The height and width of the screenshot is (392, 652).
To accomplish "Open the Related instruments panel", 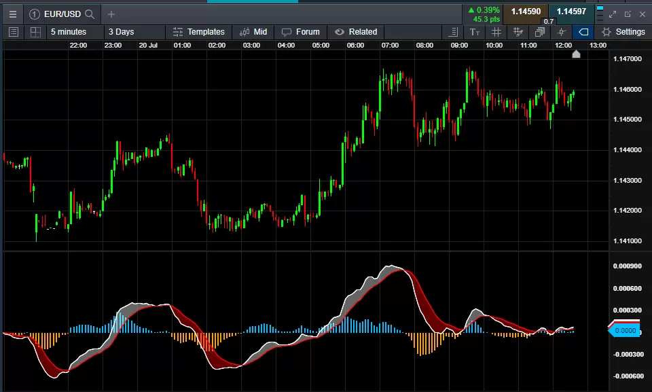I will click(x=355, y=31).
